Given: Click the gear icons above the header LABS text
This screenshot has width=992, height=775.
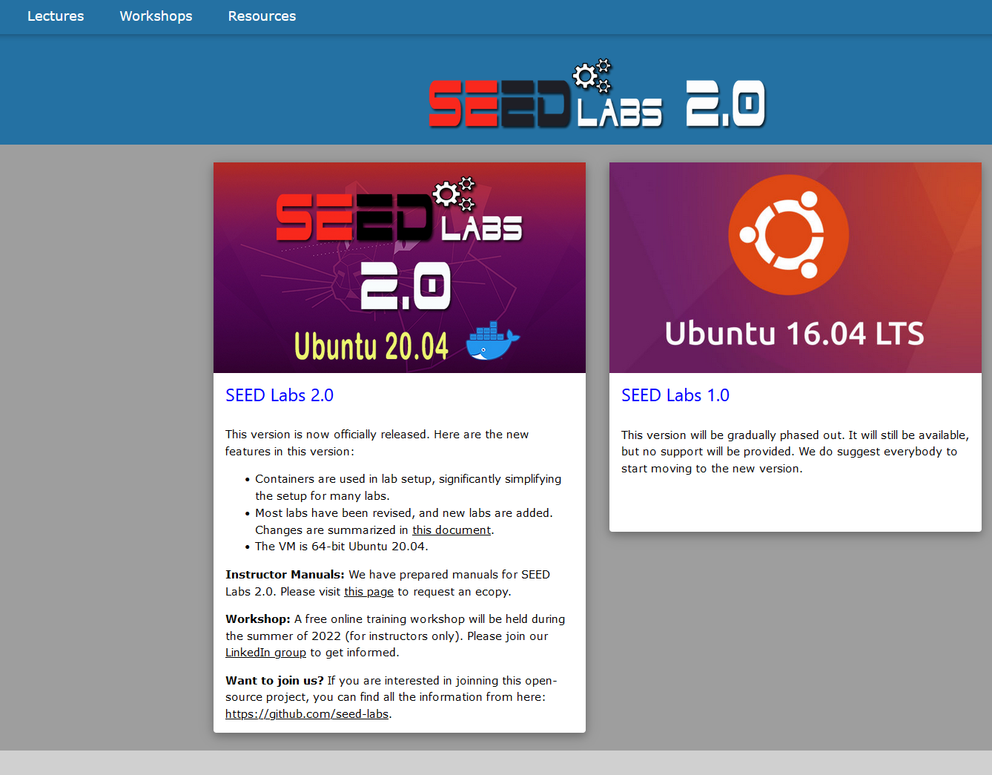Looking at the screenshot, I should [592, 76].
